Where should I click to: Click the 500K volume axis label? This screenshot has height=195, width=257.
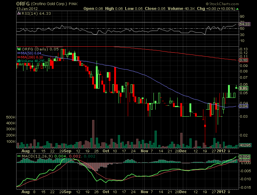tap(11, 117)
